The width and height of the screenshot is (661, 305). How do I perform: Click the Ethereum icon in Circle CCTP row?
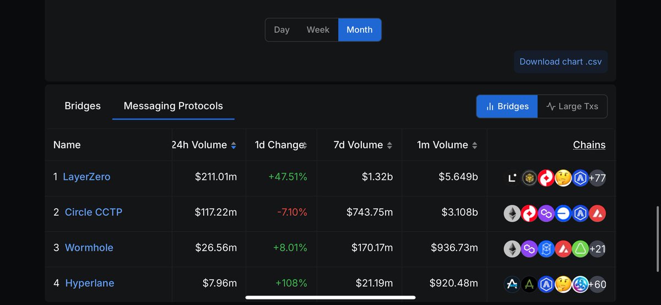(512, 213)
